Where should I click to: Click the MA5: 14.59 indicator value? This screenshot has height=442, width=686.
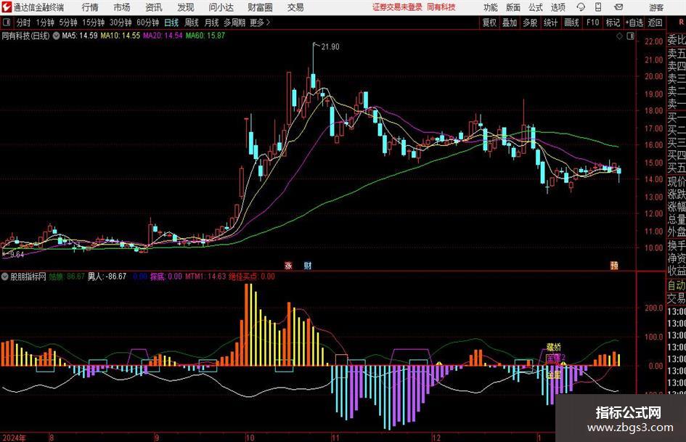pyautogui.click(x=80, y=36)
